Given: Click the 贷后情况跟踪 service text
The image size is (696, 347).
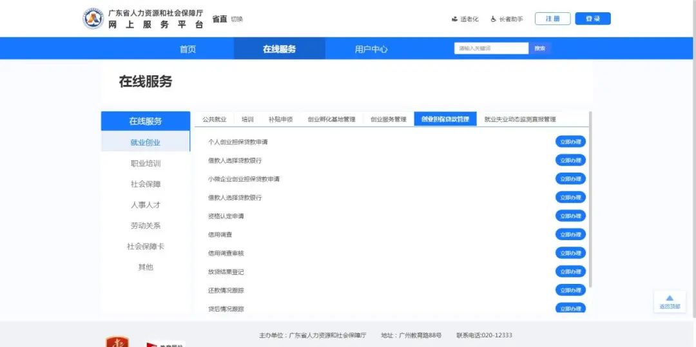Looking at the screenshot, I should click(x=226, y=309).
